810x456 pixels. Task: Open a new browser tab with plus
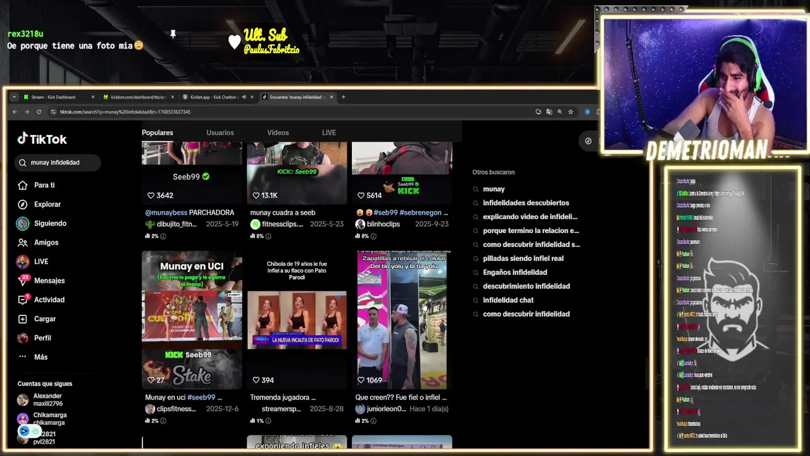pos(344,97)
